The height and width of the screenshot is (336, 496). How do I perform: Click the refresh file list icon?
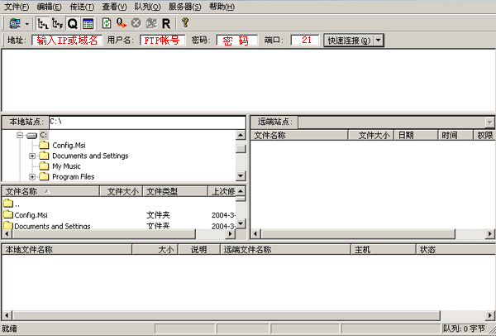tap(107, 23)
